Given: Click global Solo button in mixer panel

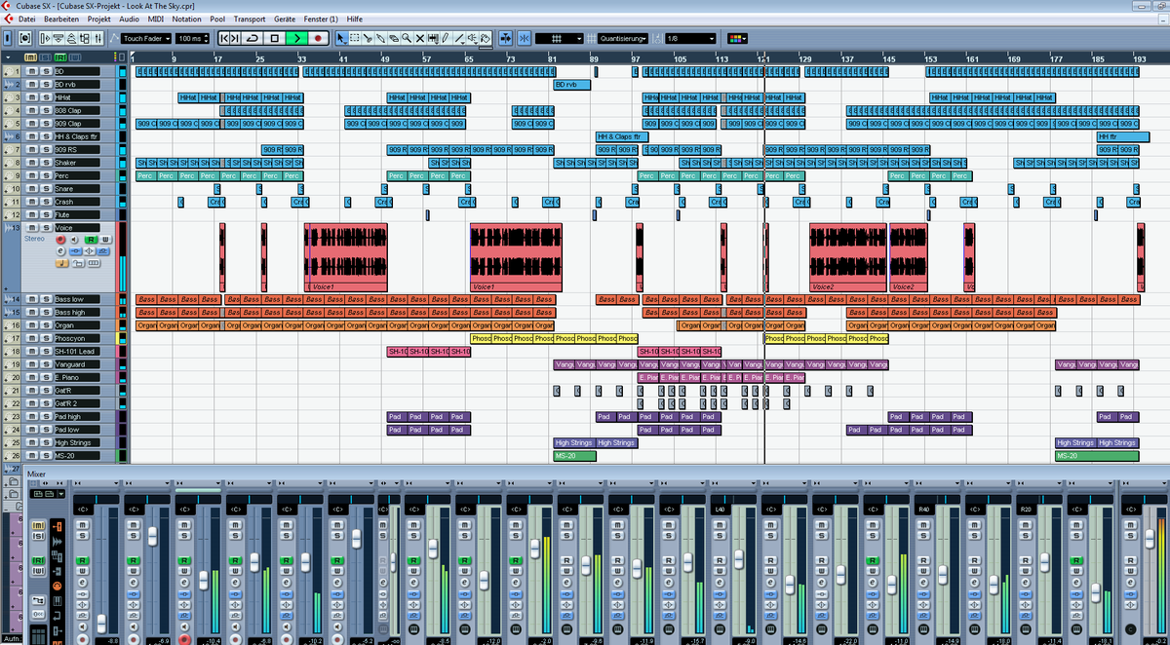Looking at the screenshot, I should click(38, 536).
